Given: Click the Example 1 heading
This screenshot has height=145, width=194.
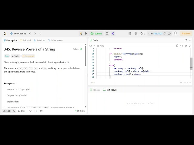Looking at the screenshot, I should click(9, 83).
